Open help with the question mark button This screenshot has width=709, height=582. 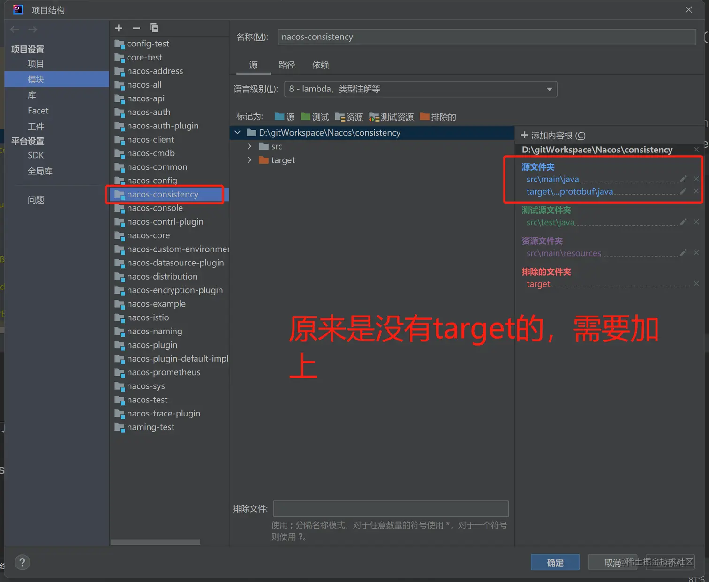pos(22,562)
